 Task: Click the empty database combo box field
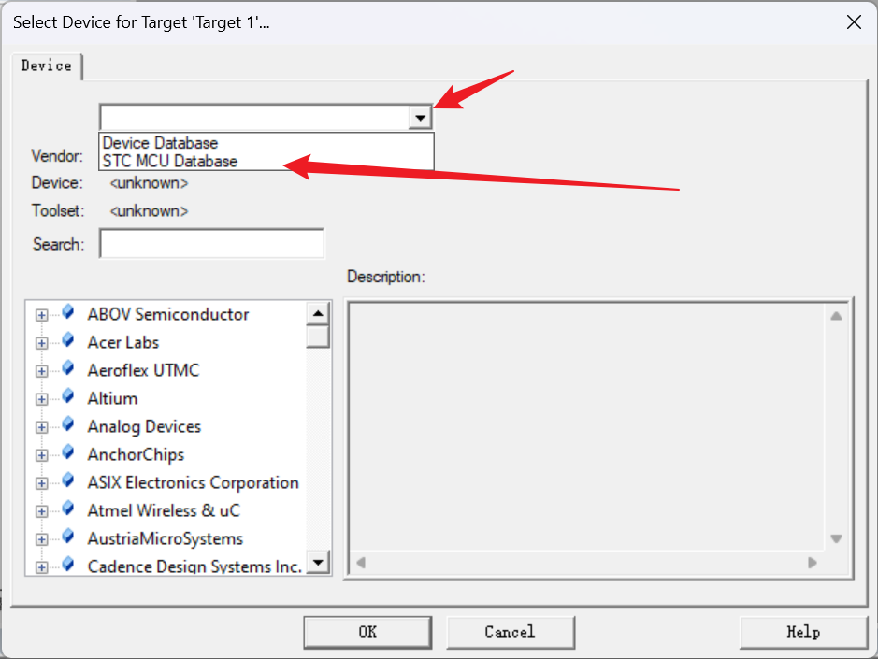[x=254, y=118]
